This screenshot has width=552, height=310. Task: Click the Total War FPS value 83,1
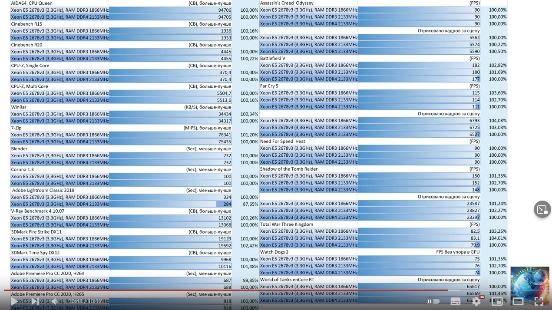pos(475,238)
